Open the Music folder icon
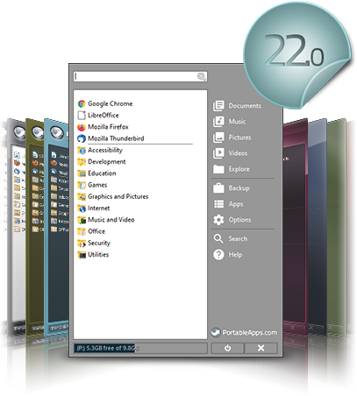Viewport: 357px width, 396px height. click(x=218, y=122)
